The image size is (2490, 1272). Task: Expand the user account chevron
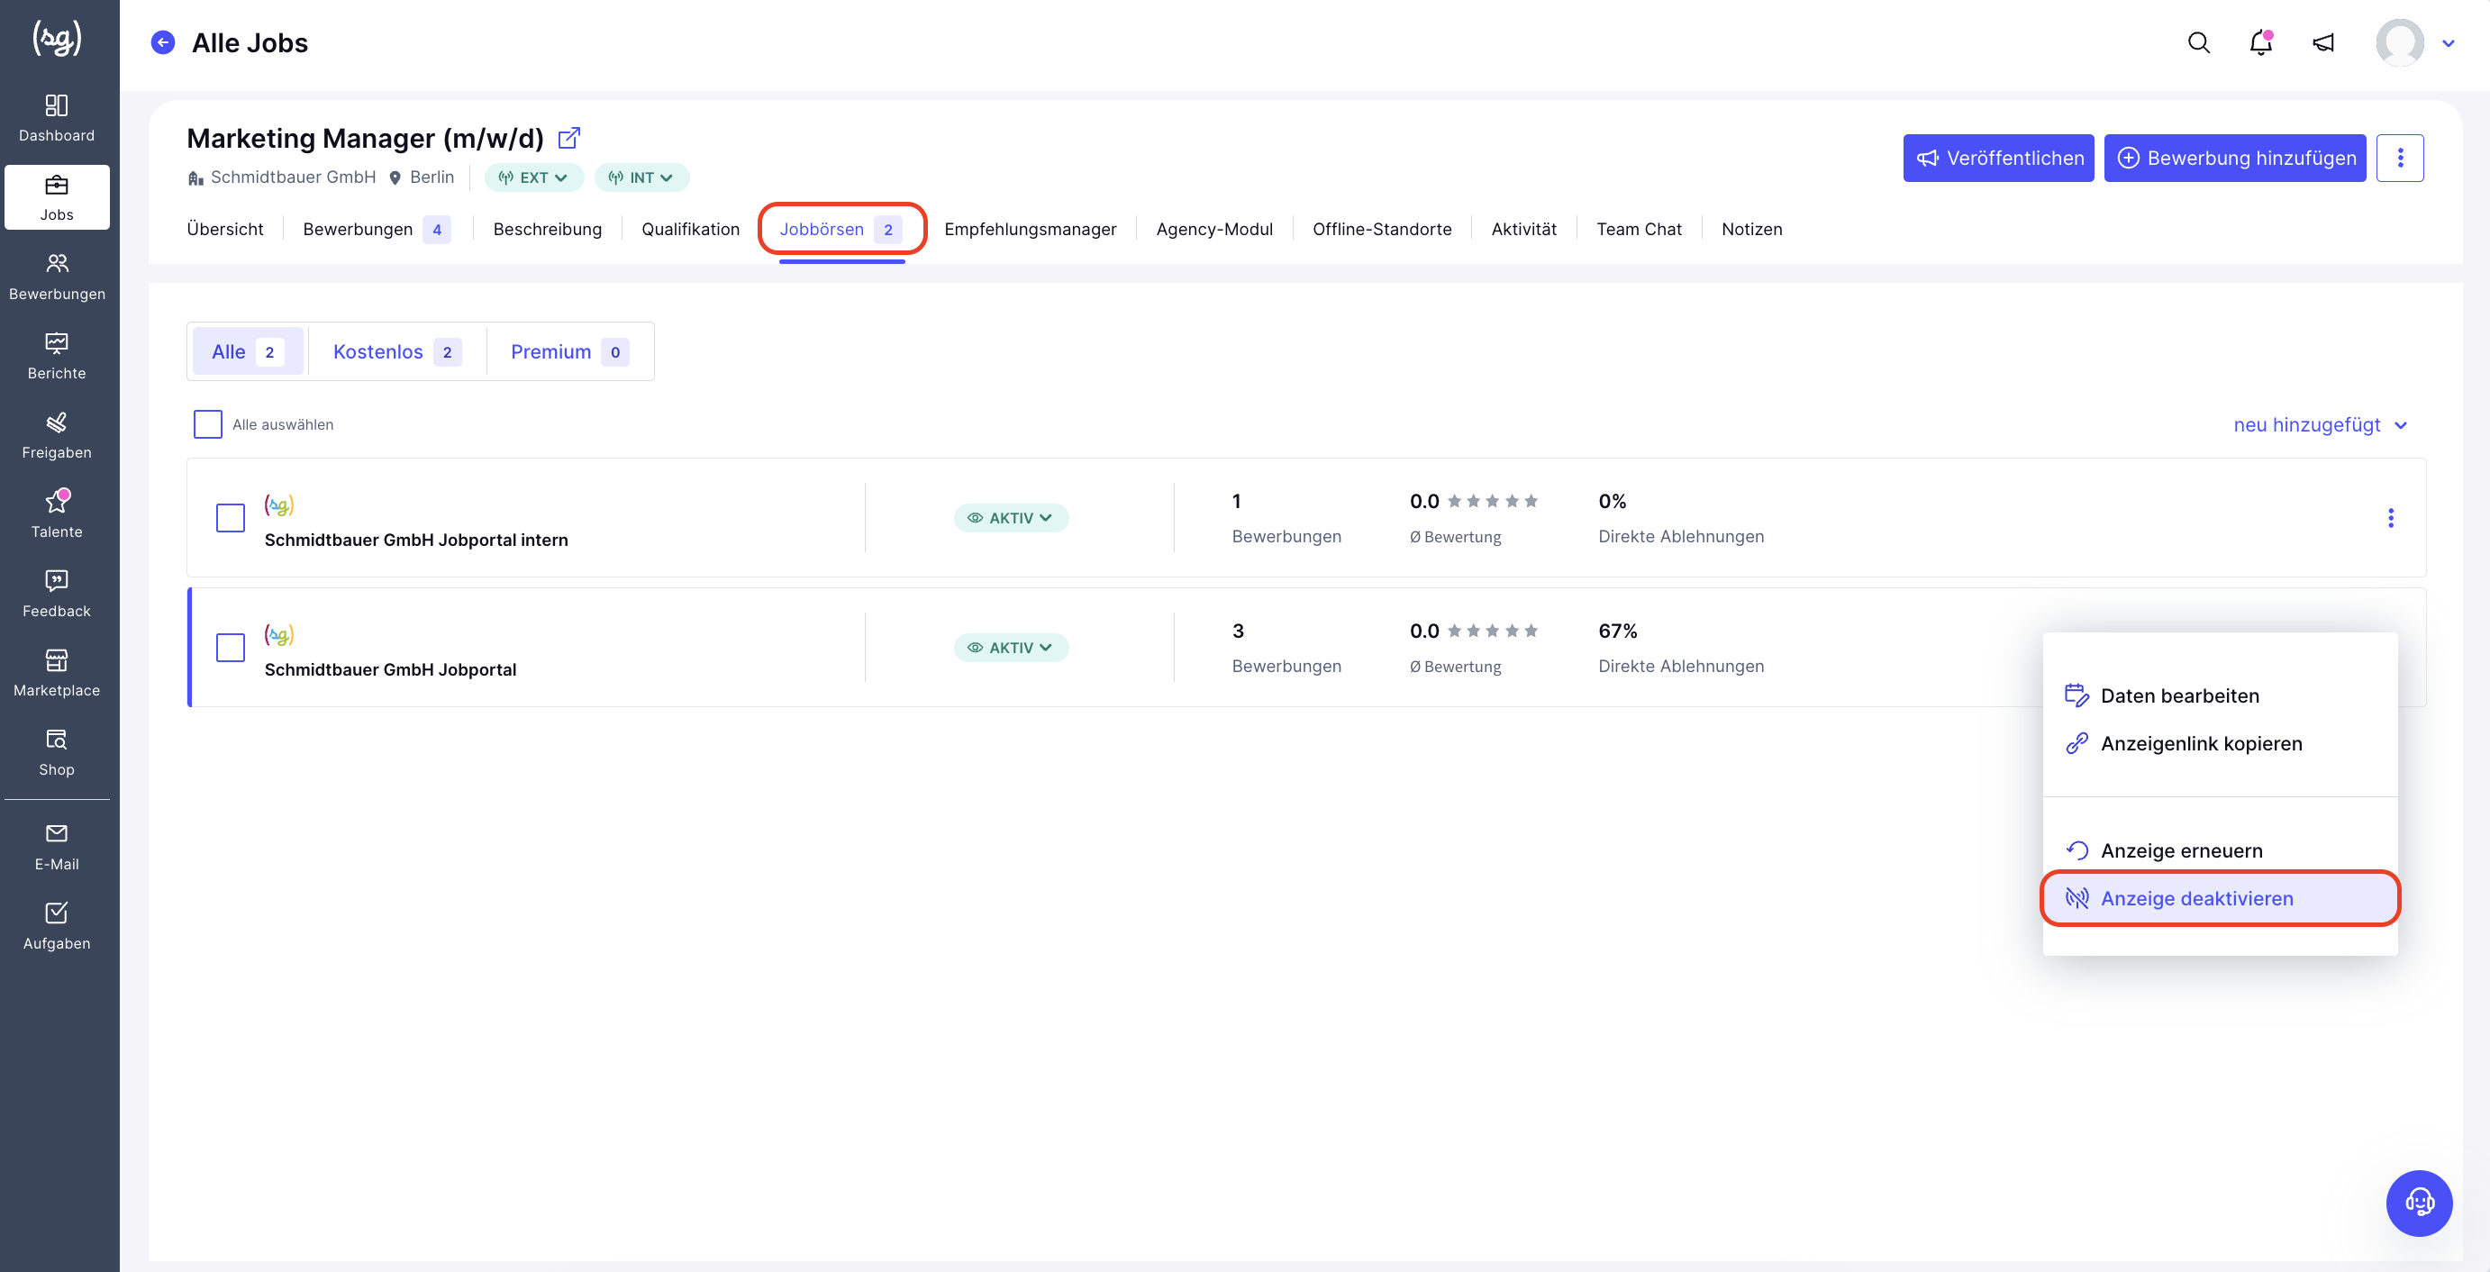(x=2448, y=42)
